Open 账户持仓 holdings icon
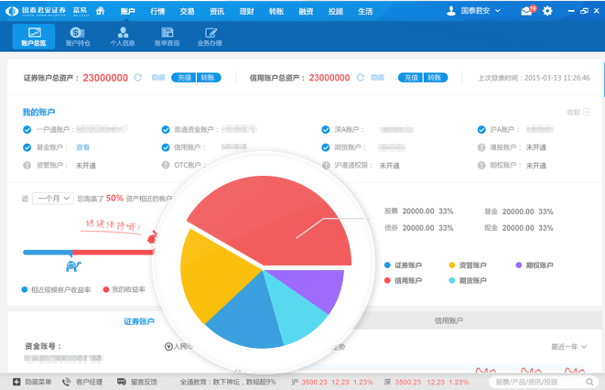This screenshot has width=605, height=390. (78, 37)
